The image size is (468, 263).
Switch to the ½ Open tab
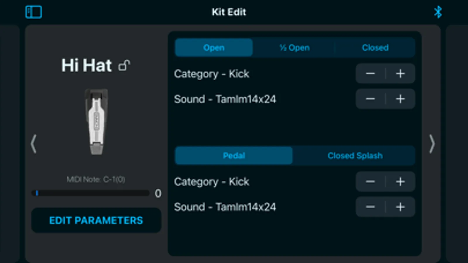[x=294, y=48]
